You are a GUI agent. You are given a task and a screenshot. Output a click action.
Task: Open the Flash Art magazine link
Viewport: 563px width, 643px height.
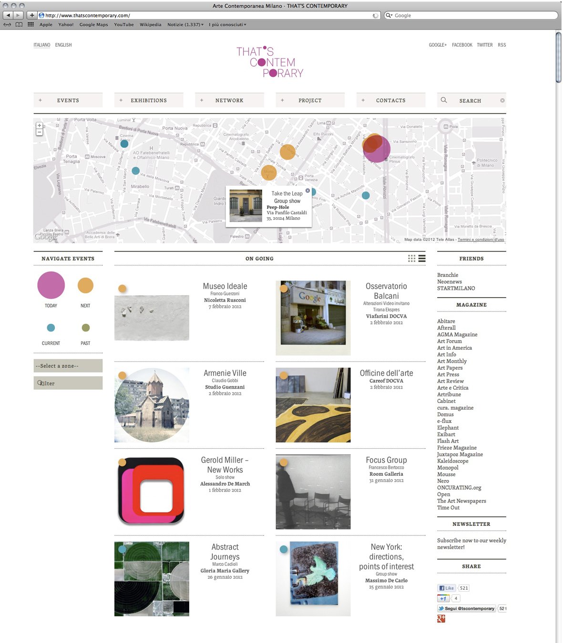coord(448,441)
